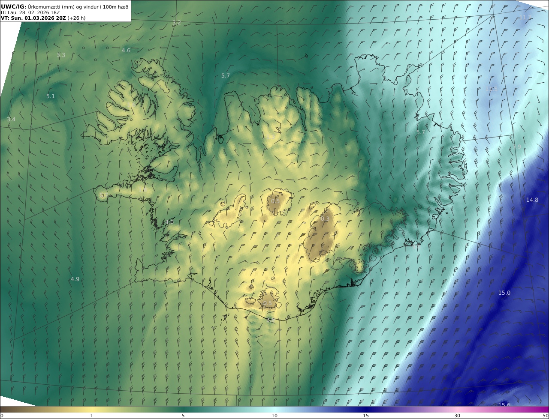Click the 15.0 value in the dark blue band
This screenshot has height=419, width=549.
pyautogui.click(x=504, y=293)
